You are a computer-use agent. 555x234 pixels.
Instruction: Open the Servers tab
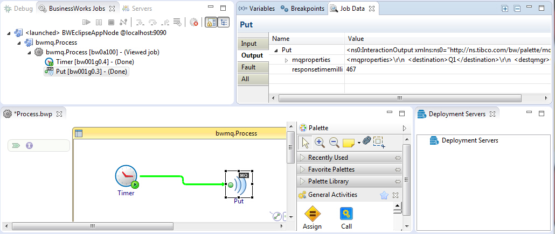pos(137,9)
